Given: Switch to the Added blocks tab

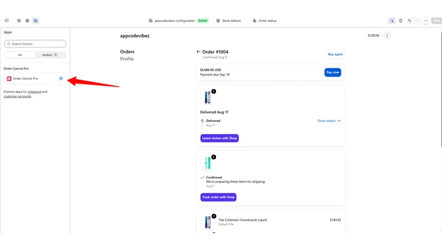Looking at the screenshot, I should [50, 55].
